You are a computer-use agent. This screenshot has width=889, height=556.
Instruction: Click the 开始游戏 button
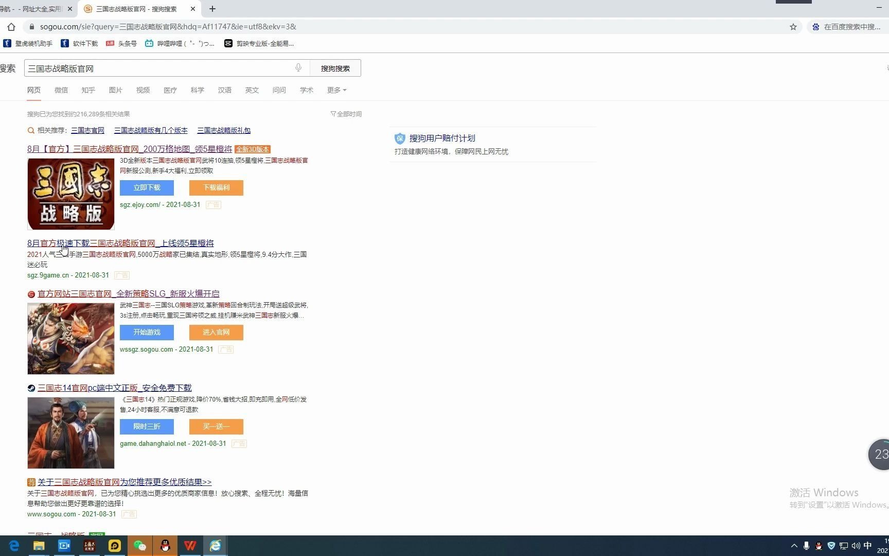point(147,332)
